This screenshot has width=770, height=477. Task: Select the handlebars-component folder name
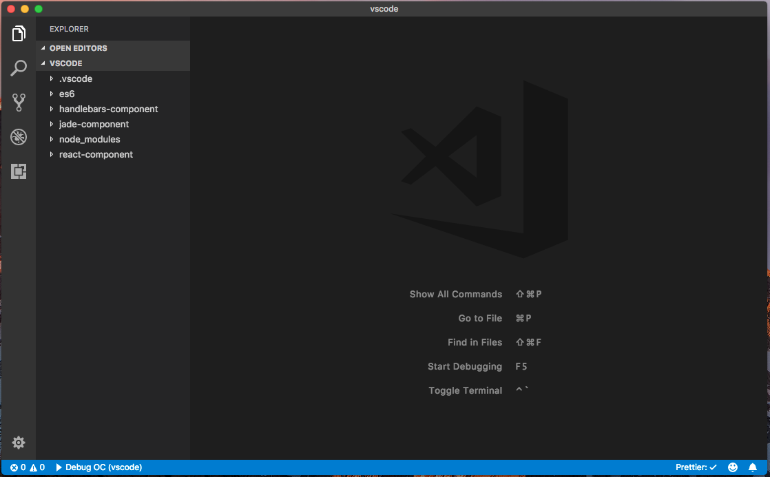(x=109, y=109)
